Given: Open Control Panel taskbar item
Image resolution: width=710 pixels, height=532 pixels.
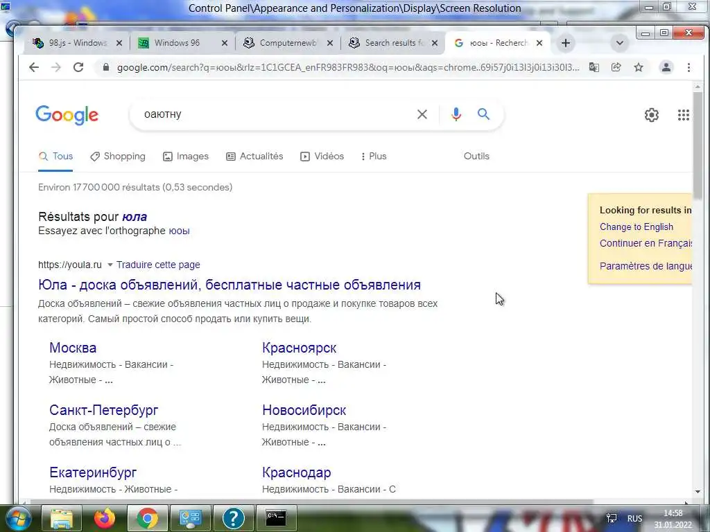Looking at the screenshot, I should click(x=190, y=518).
